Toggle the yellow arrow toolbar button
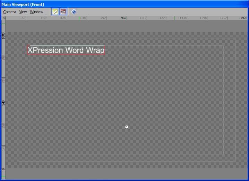This screenshot has width=249, height=181. click(x=55, y=11)
